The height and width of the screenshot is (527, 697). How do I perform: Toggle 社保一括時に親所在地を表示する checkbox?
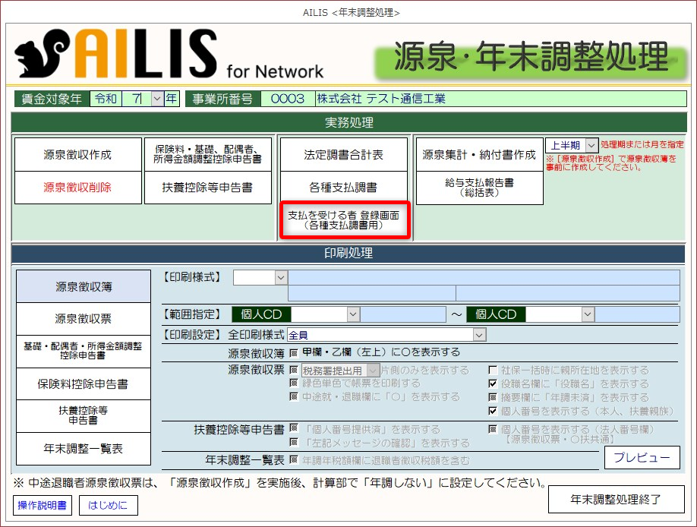(x=492, y=371)
